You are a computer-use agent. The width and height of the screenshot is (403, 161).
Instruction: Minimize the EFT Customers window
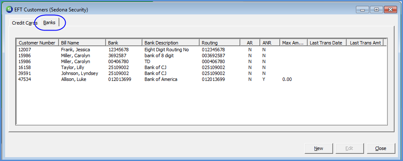(x=363, y=9)
